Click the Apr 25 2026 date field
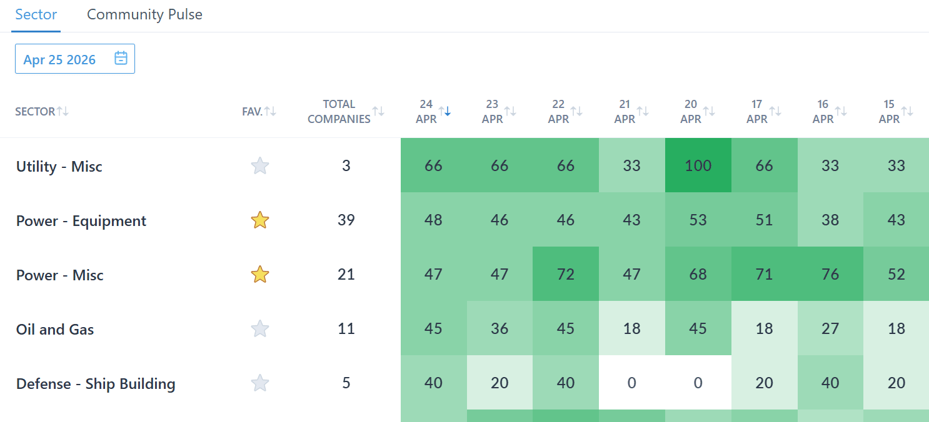Image resolution: width=929 pixels, height=422 pixels. [x=60, y=59]
